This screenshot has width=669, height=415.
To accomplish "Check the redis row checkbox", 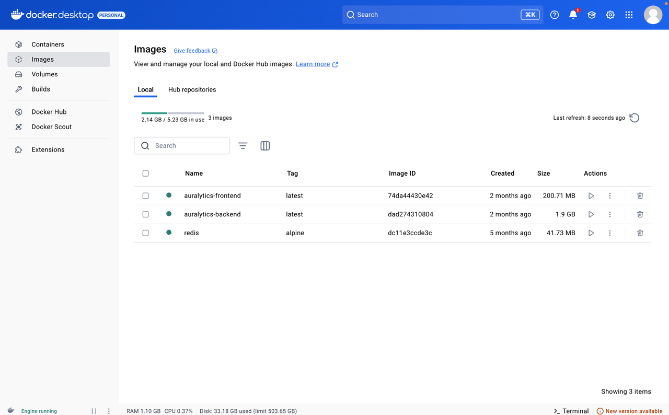I will [145, 233].
